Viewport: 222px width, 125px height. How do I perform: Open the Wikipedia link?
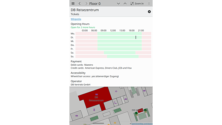pos(76,19)
